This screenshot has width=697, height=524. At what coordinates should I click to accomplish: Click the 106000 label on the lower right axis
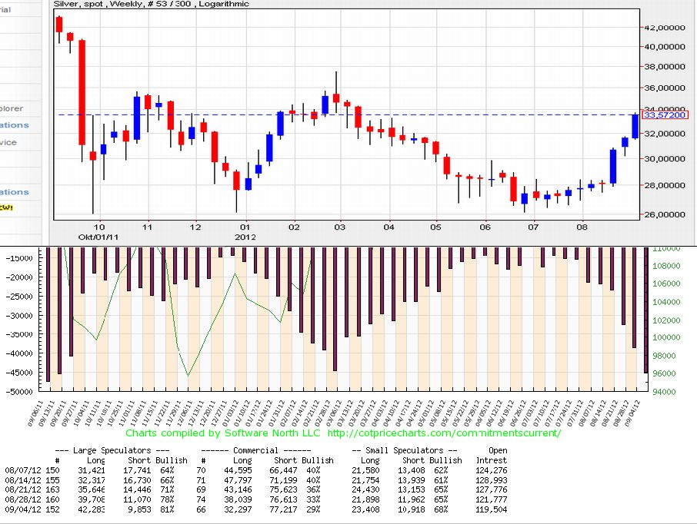pyautogui.click(x=666, y=284)
